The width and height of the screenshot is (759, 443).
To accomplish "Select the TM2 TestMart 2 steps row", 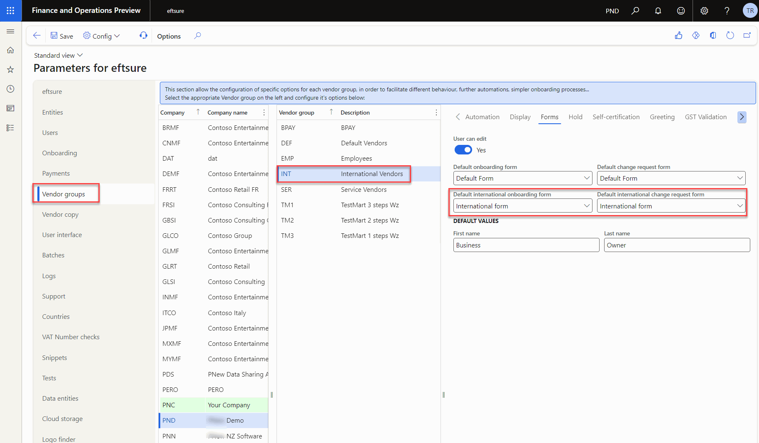I will coord(359,220).
